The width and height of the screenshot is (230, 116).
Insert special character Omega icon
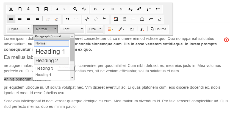point(142,19)
